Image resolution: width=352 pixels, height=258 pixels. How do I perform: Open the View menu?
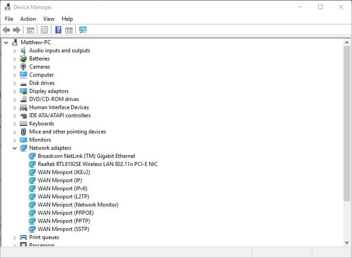(x=49, y=19)
